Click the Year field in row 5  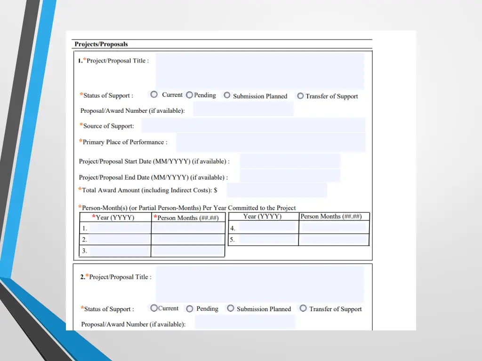(x=267, y=239)
